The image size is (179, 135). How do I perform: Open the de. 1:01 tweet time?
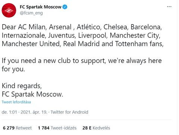(9, 112)
